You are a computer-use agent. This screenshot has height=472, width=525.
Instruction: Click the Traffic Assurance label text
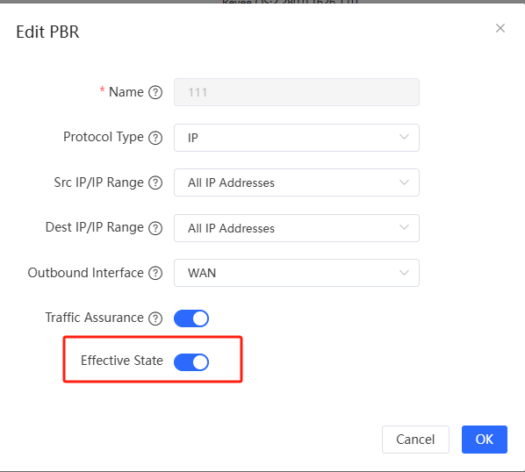click(x=95, y=318)
